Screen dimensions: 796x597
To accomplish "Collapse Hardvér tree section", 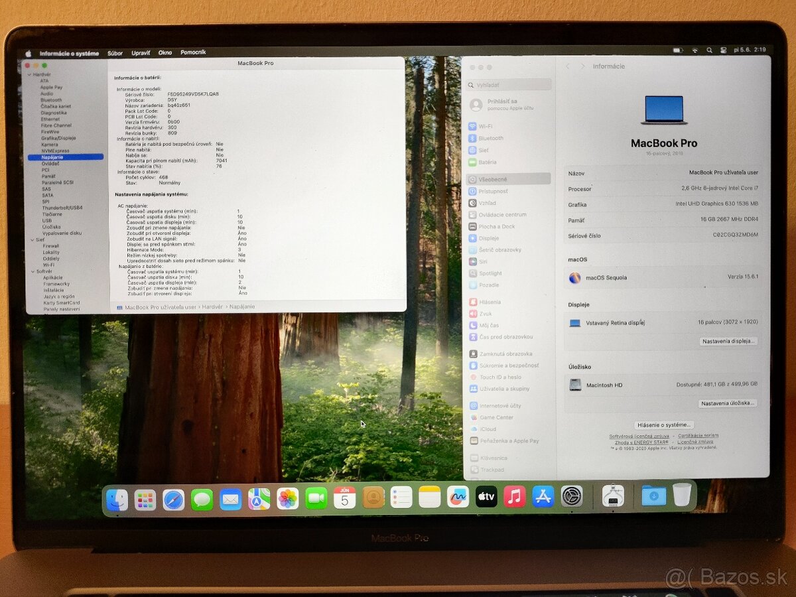I will click(x=29, y=74).
